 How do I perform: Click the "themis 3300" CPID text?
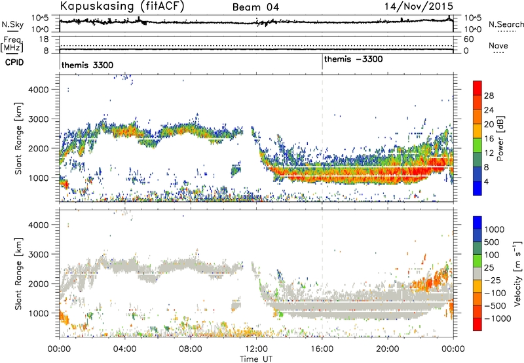[88, 65]
